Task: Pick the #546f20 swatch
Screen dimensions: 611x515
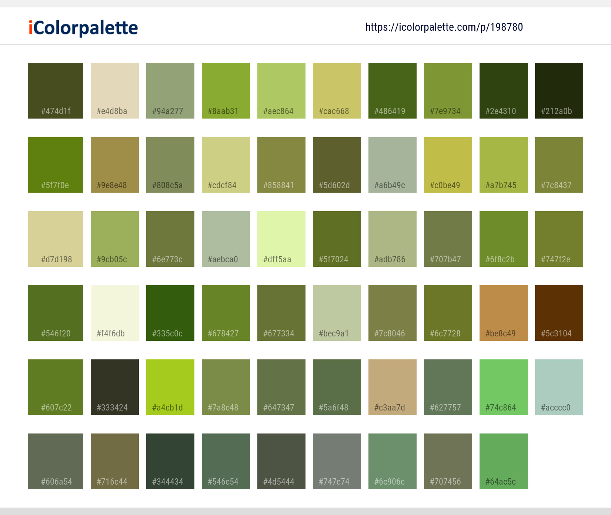Action: coord(56,313)
